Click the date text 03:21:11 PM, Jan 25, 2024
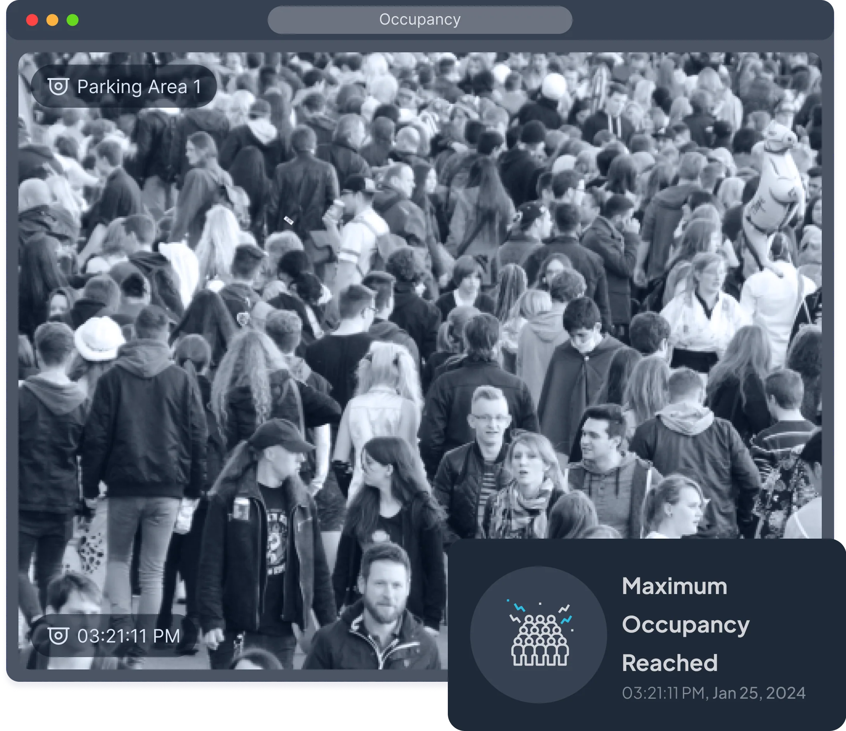This screenshot has height=731, width=846. [714, 693]
